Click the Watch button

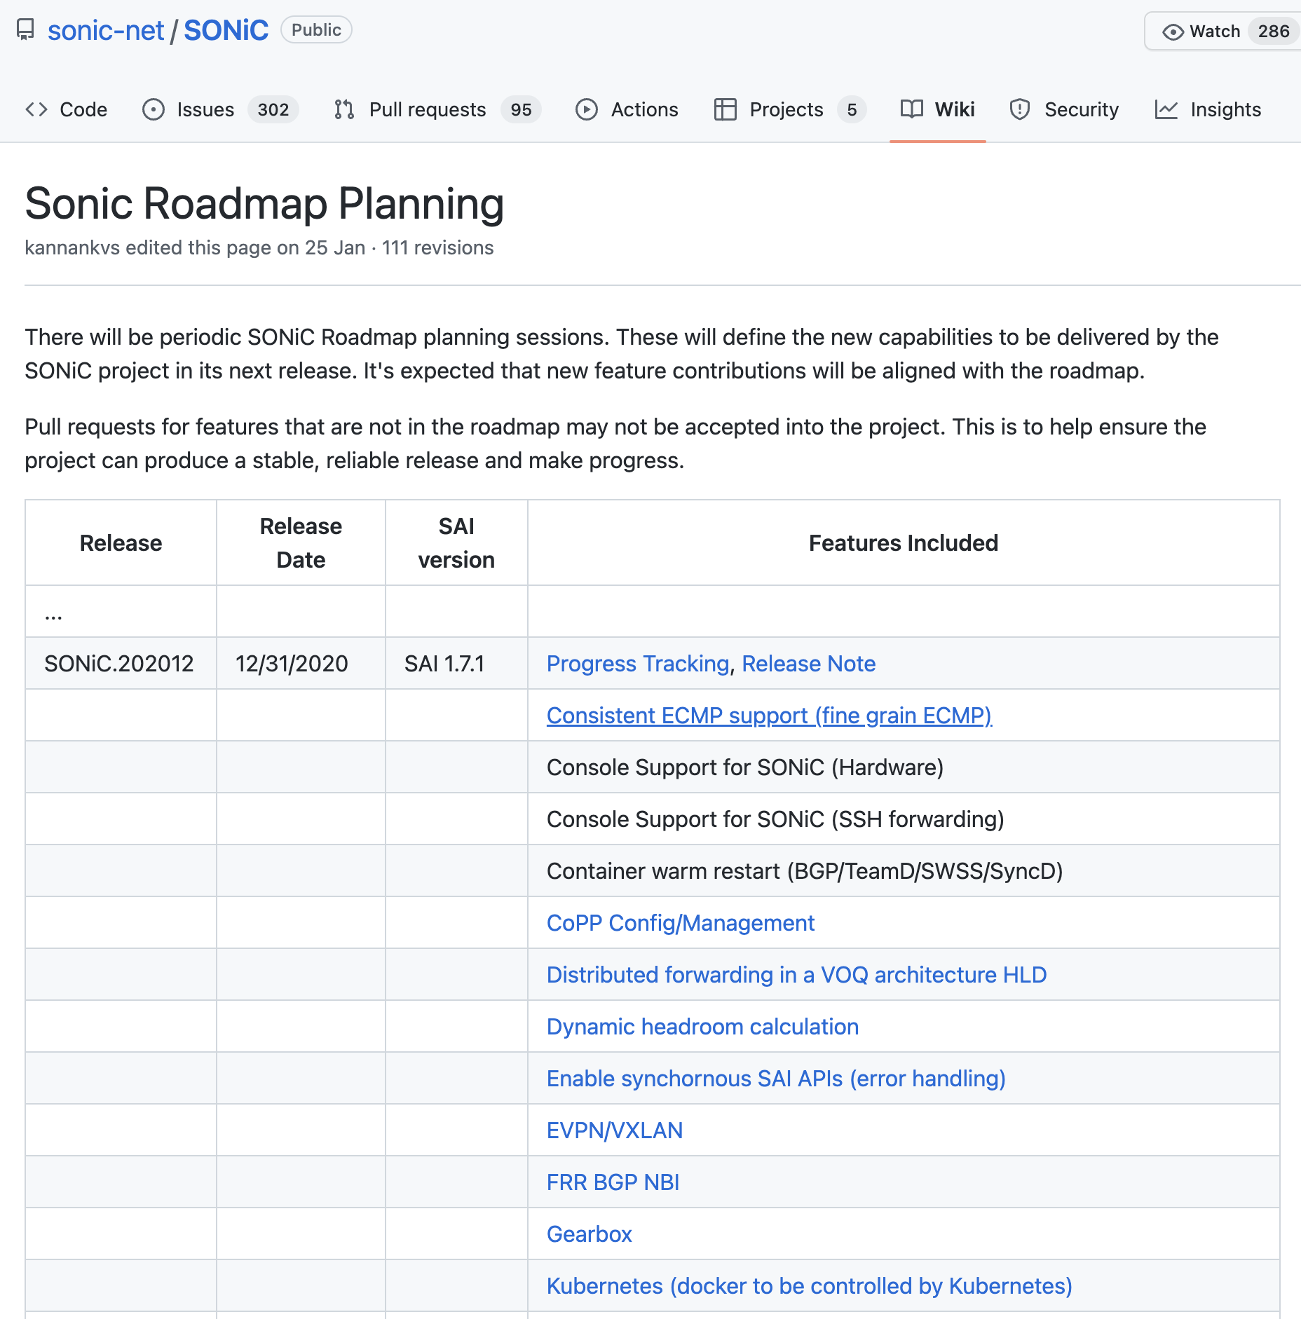(1222, 32)
